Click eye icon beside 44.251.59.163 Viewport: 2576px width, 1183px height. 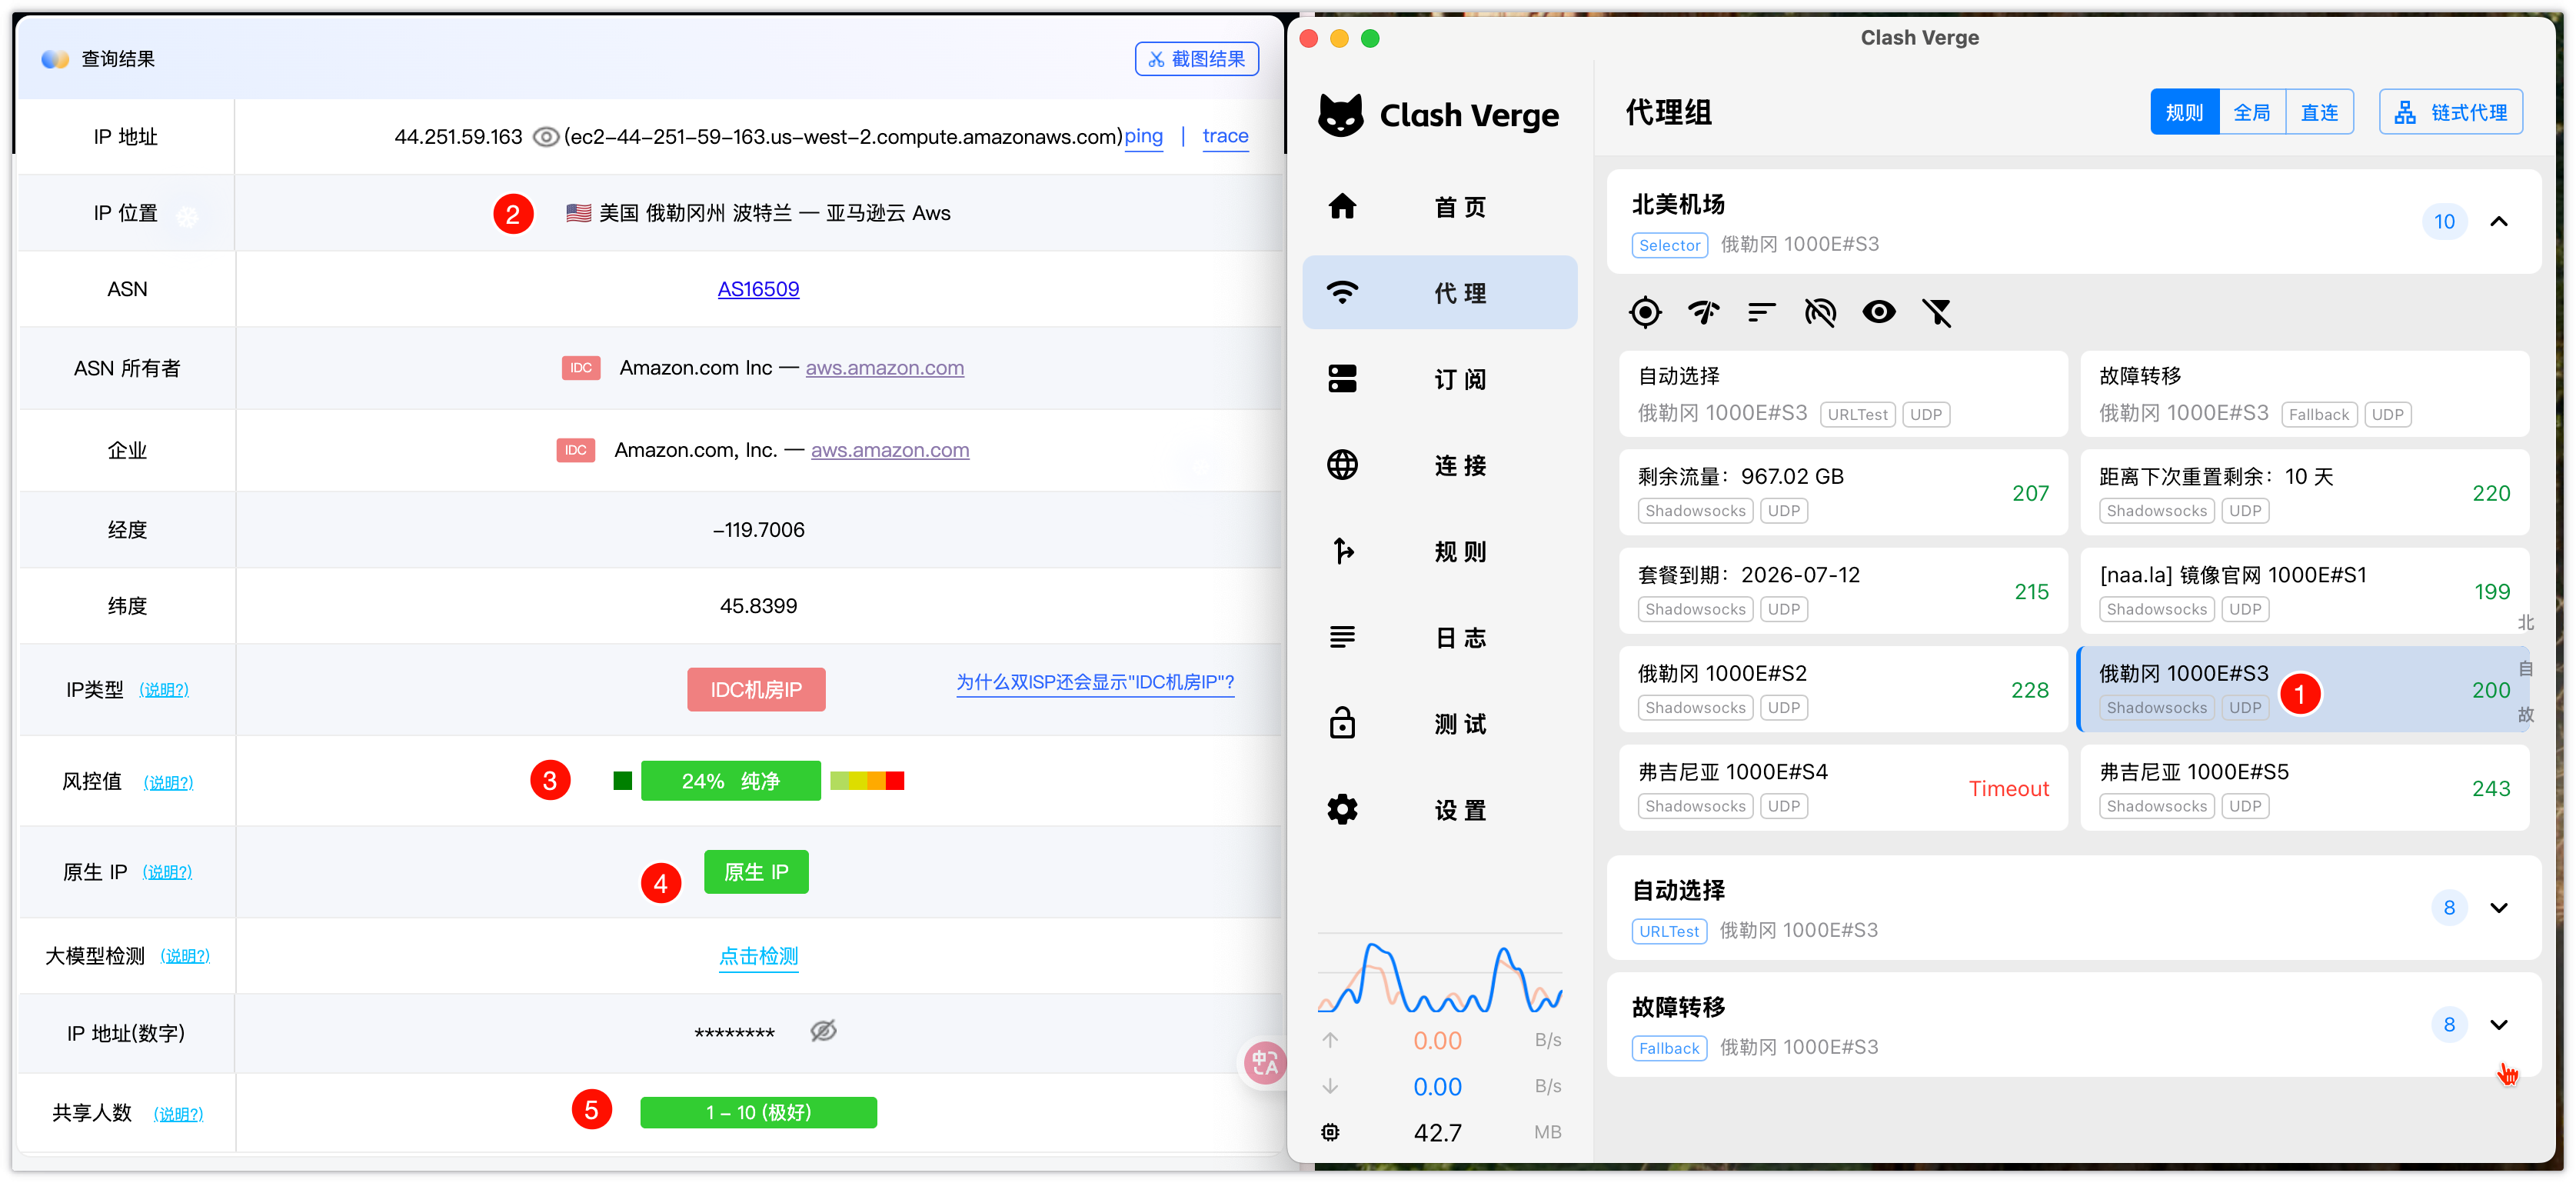coord(545,137)
